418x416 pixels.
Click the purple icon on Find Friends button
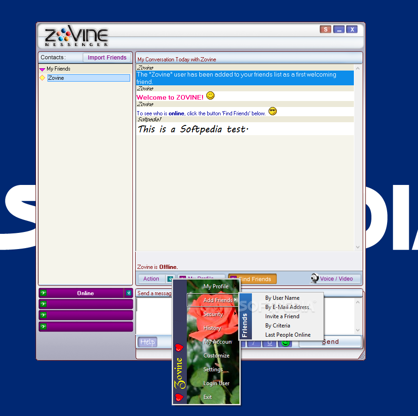[233, 278]
